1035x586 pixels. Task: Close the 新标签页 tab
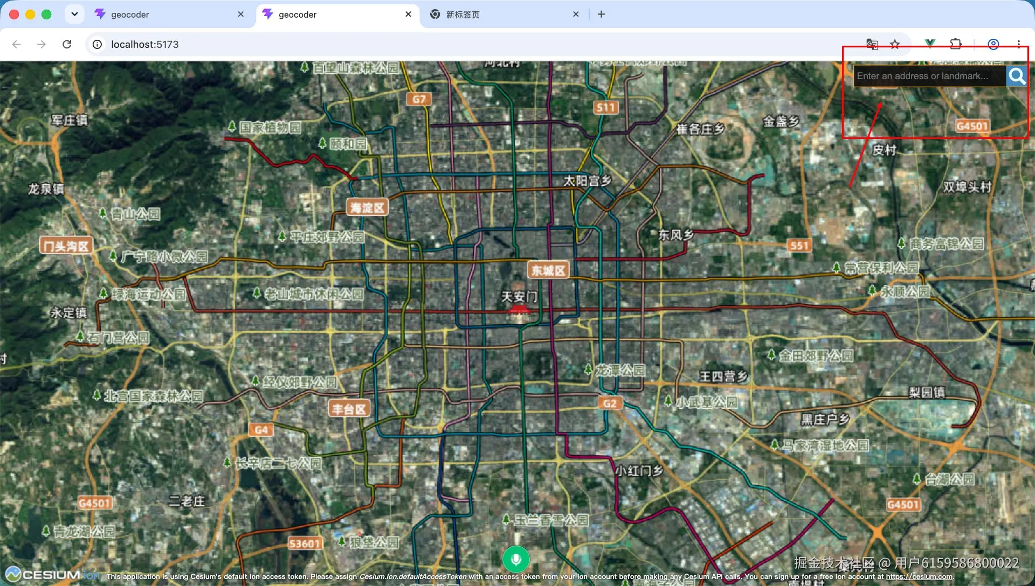[576, 15]
